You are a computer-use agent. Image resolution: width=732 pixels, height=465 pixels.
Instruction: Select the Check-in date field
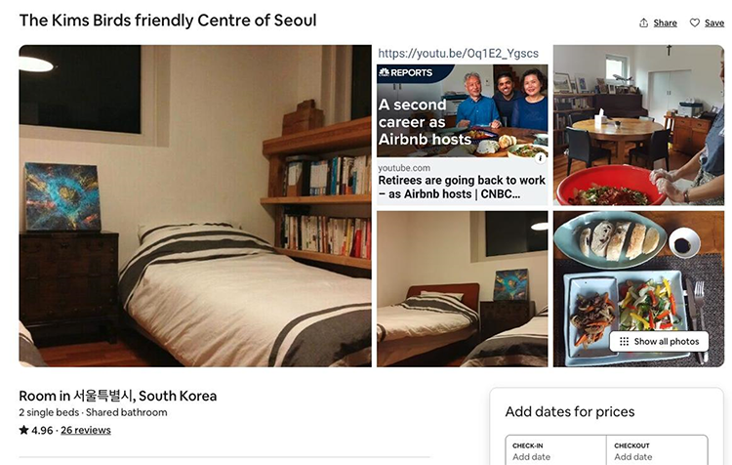pyautogui.click(x=555, y=450)
